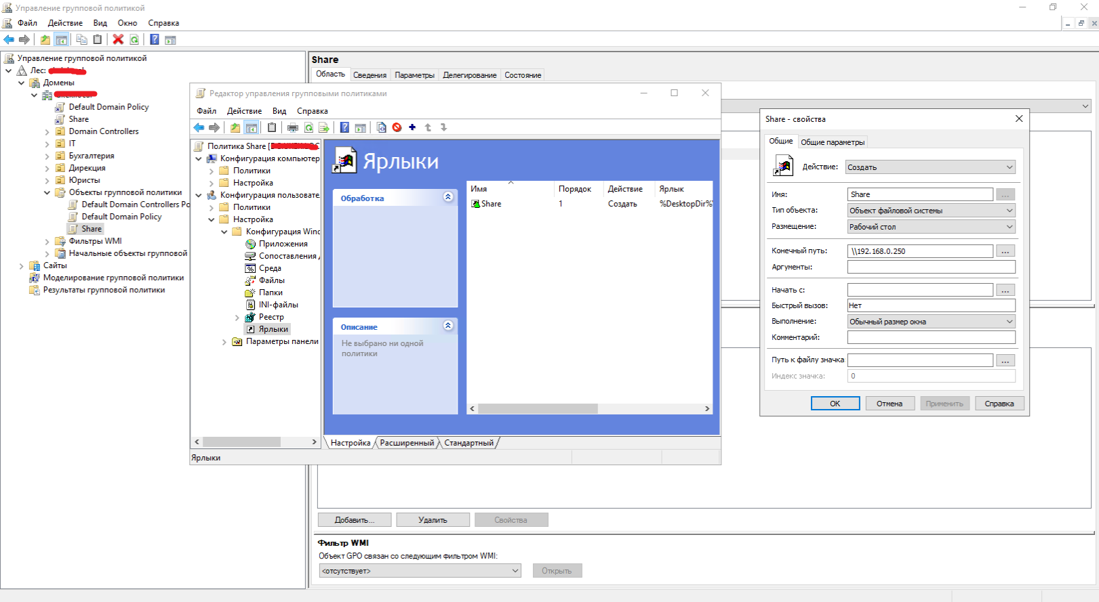Click the red X delete icon in main toolbar
1099x602 pixels.
pyautogui.click(x=118, y=40)
